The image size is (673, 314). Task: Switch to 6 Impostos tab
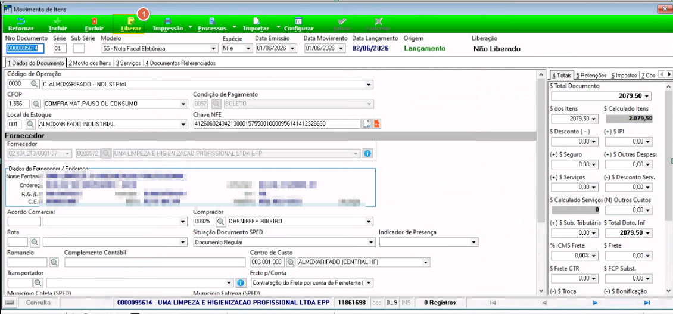624,75
